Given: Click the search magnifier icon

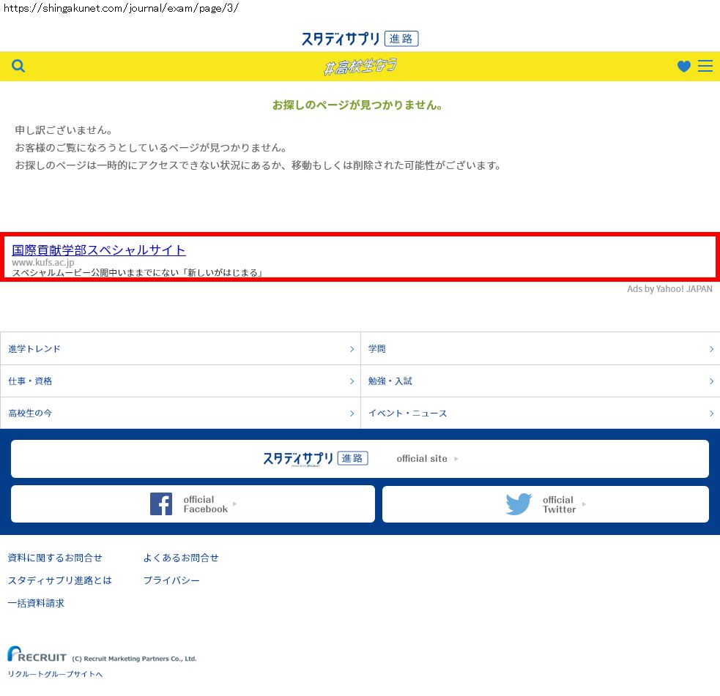Looking at the screenshot, I should (x=19, y=66).
